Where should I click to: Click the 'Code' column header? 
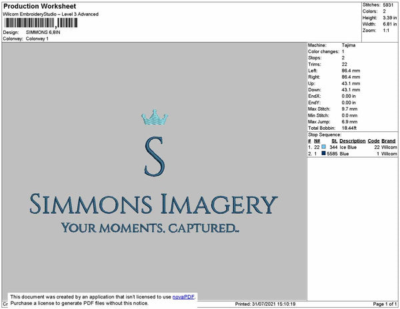coord(374,141)
